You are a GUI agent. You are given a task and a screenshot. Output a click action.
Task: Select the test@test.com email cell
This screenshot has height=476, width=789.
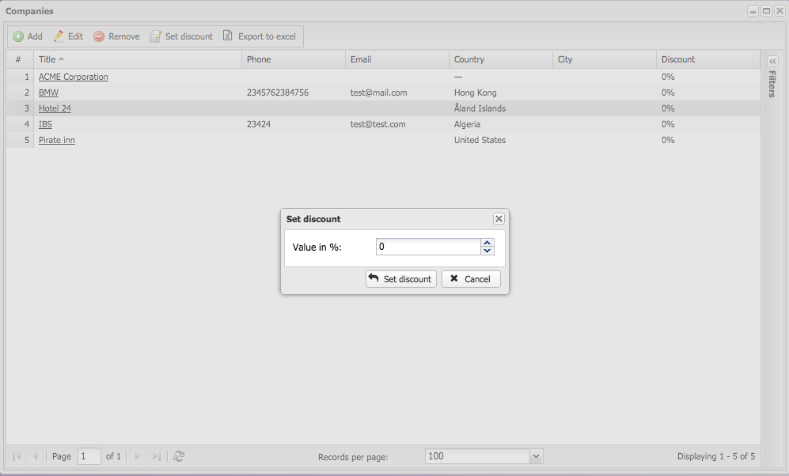pyautogui.click(x=378, y=124)
